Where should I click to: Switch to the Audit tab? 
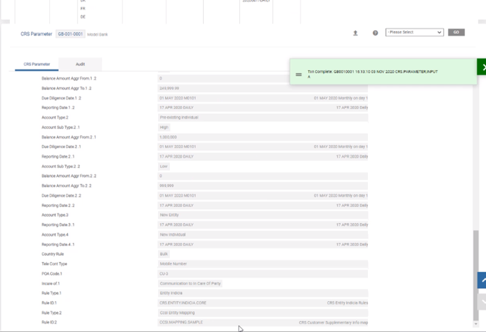pyautogui.click(x=80, y=64)
